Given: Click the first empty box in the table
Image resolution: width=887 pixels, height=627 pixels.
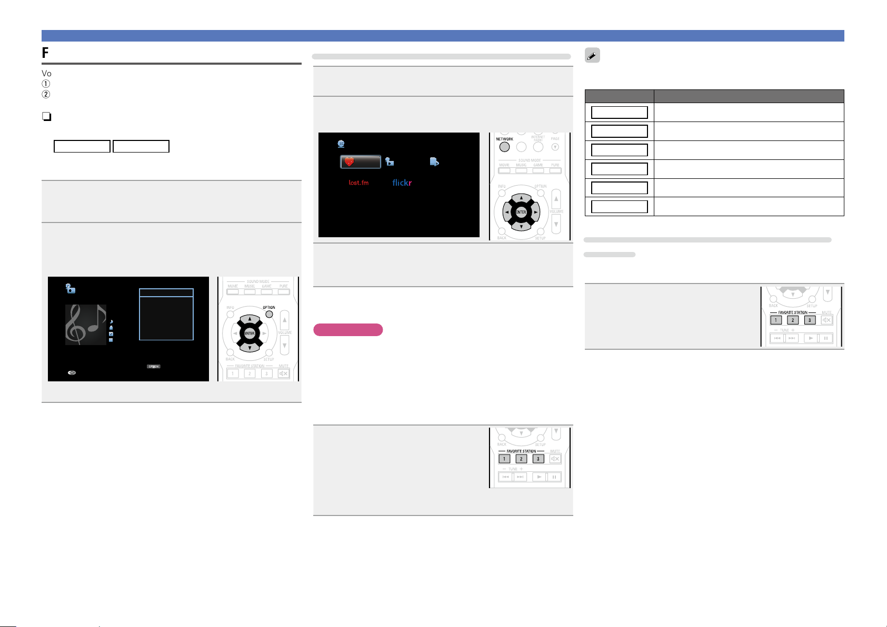Looking at the screenshot, I should coord(619,113).
